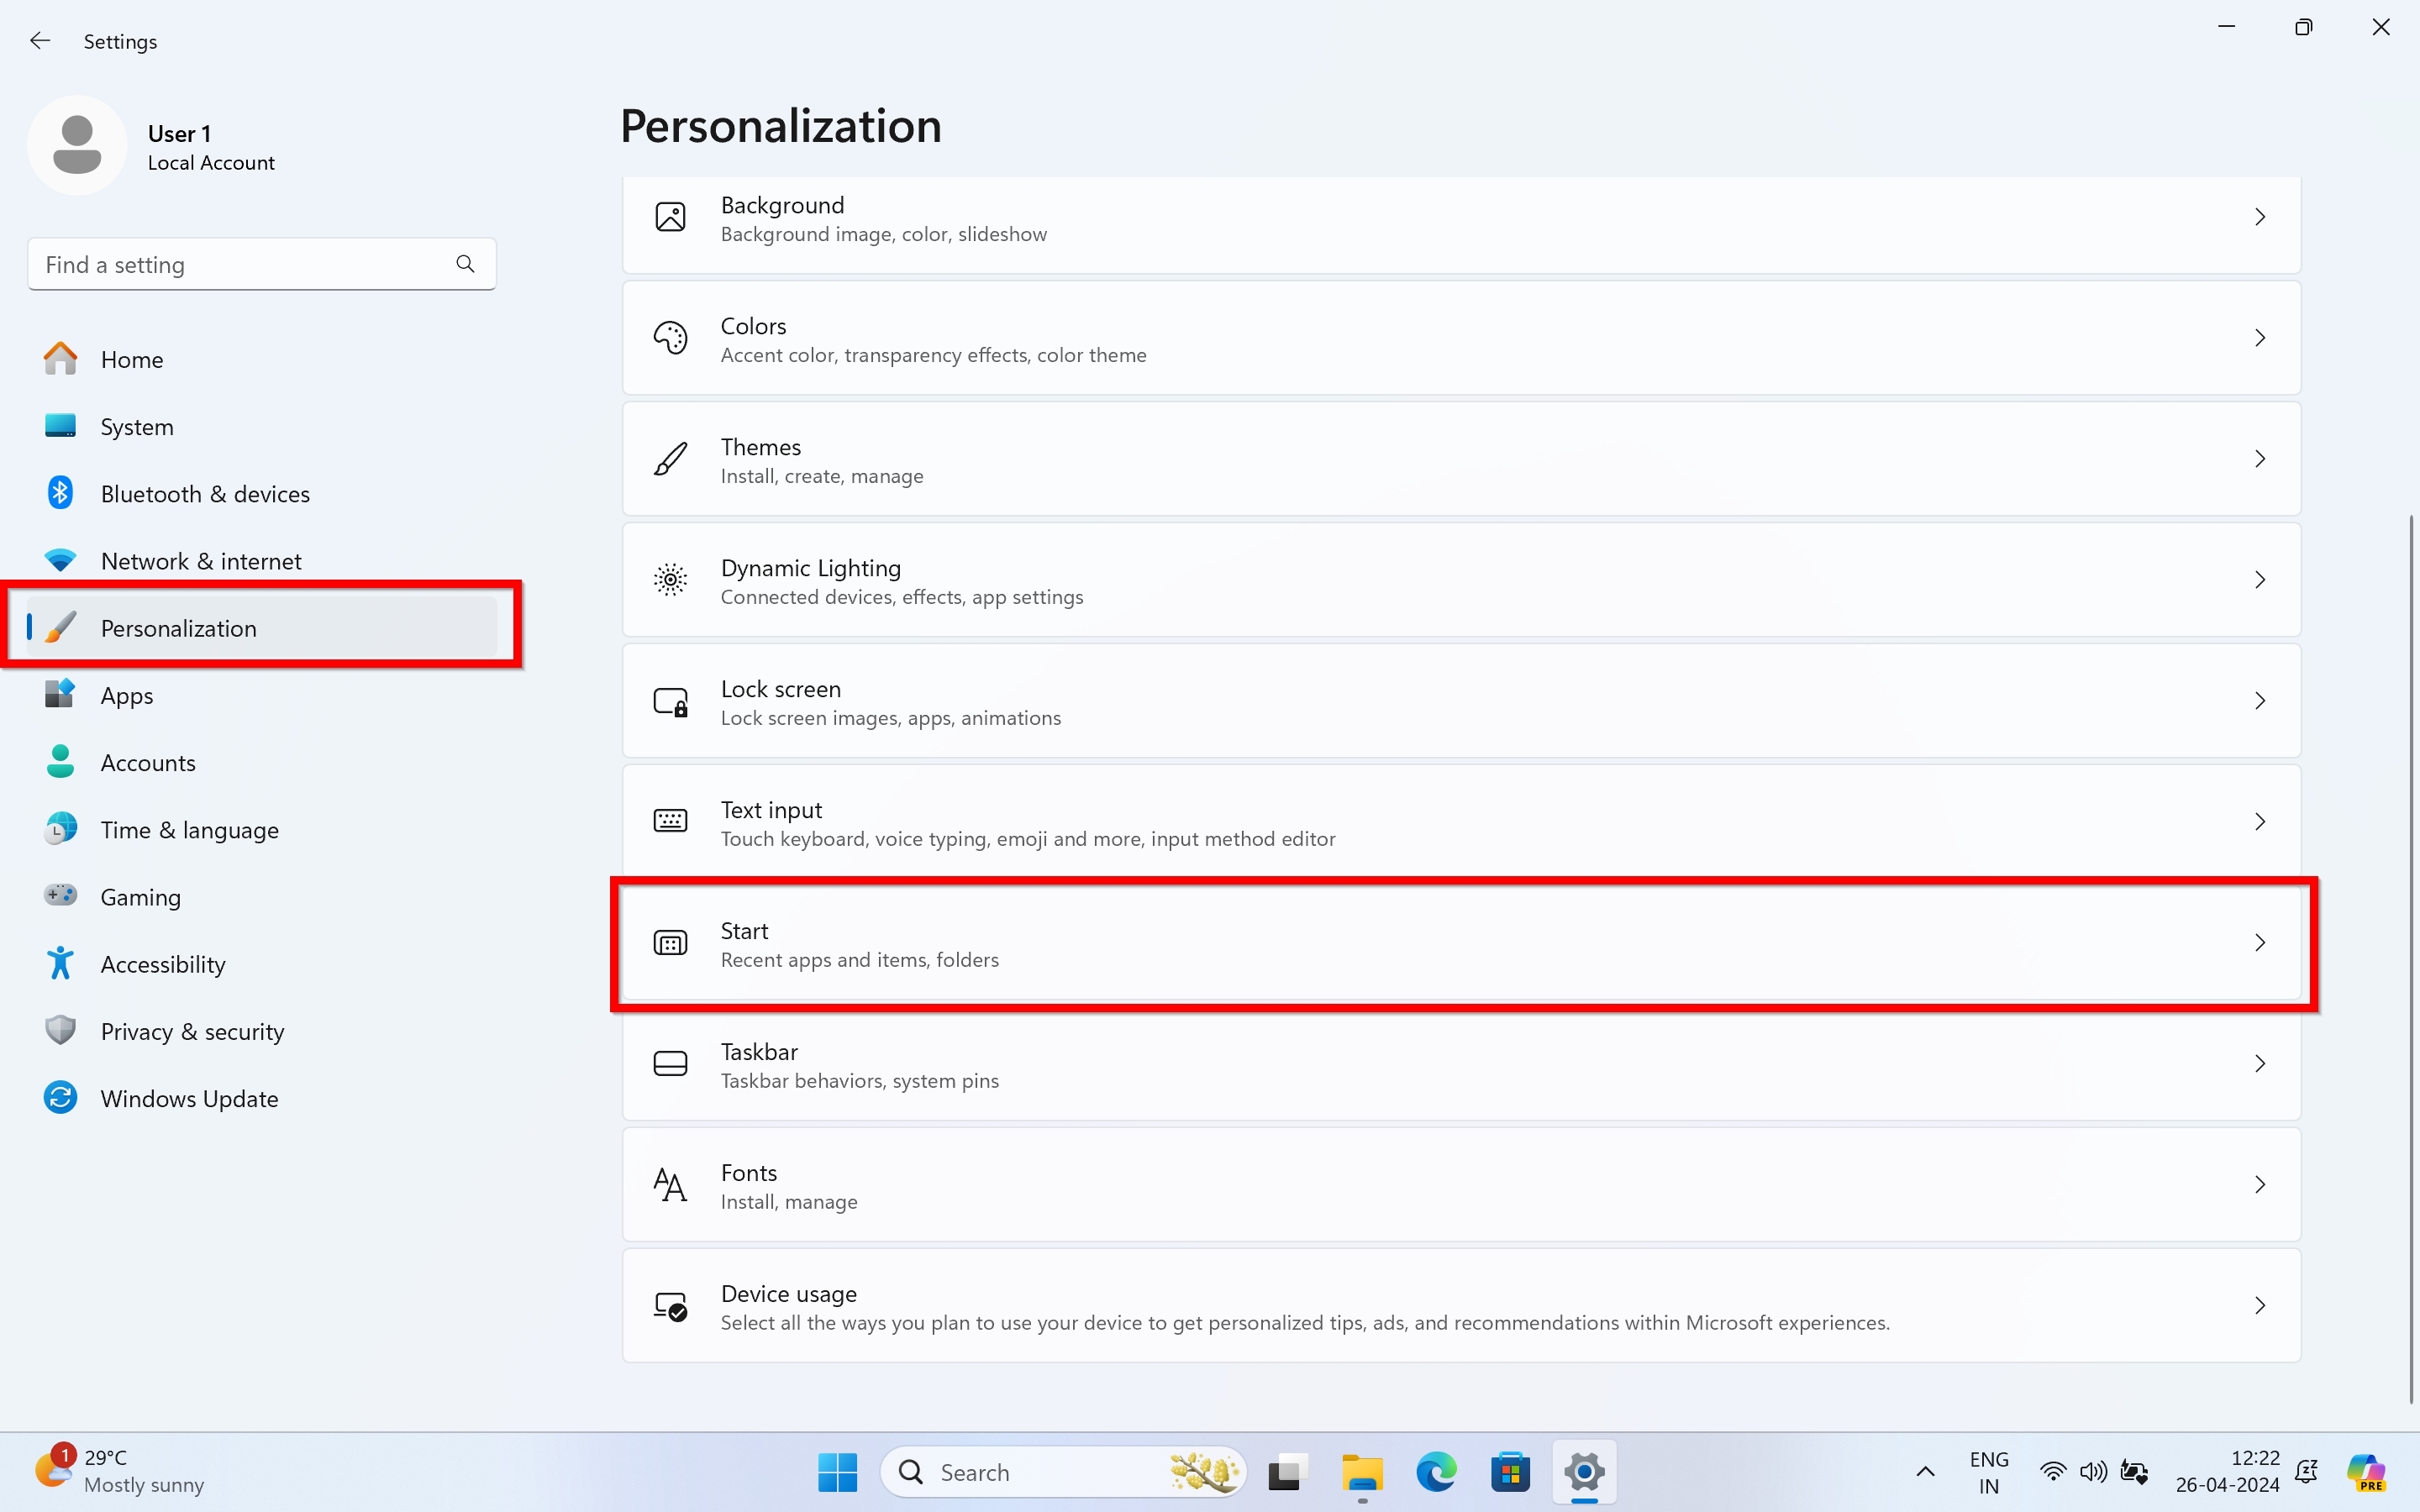
Task: Click the Text input keyboard icon
Action: [670, 822]
